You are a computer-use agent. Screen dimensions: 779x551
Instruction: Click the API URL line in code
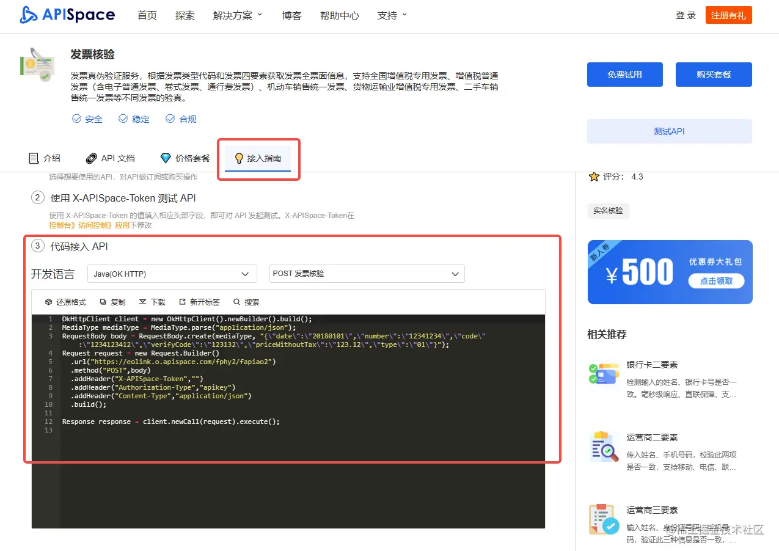pos(173,362)
